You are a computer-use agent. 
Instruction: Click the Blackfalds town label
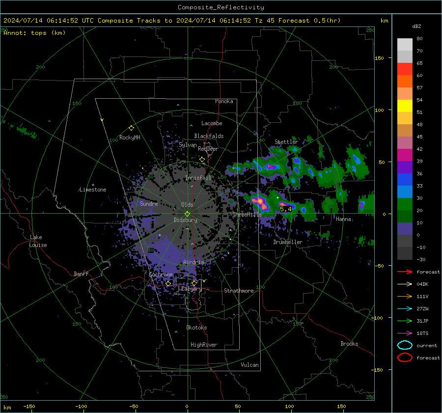[209, 136]
